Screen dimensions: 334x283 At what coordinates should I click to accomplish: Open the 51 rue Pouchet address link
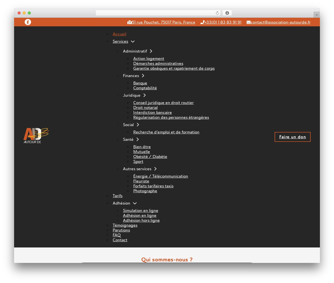click(x=164, y=22)
